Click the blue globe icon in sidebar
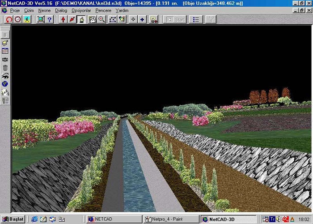Image resolution: width=313 pixels, height=224 pixels. [5, 84]
